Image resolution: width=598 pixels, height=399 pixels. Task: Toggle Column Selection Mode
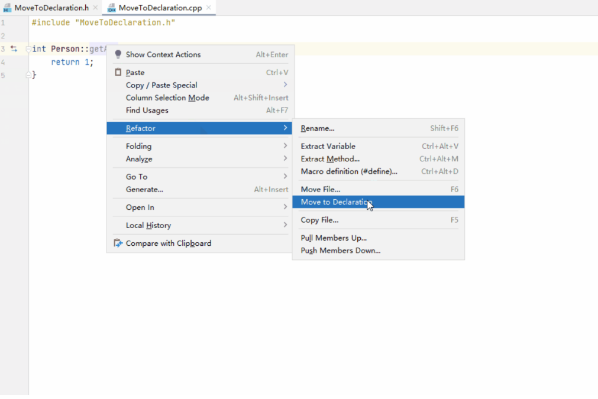pyautogui.click(x=167, y=98)
